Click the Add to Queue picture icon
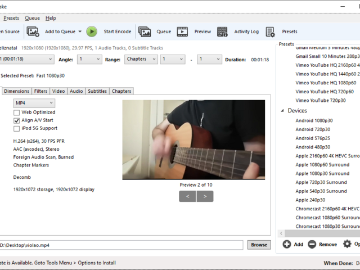 pos(33,31)
